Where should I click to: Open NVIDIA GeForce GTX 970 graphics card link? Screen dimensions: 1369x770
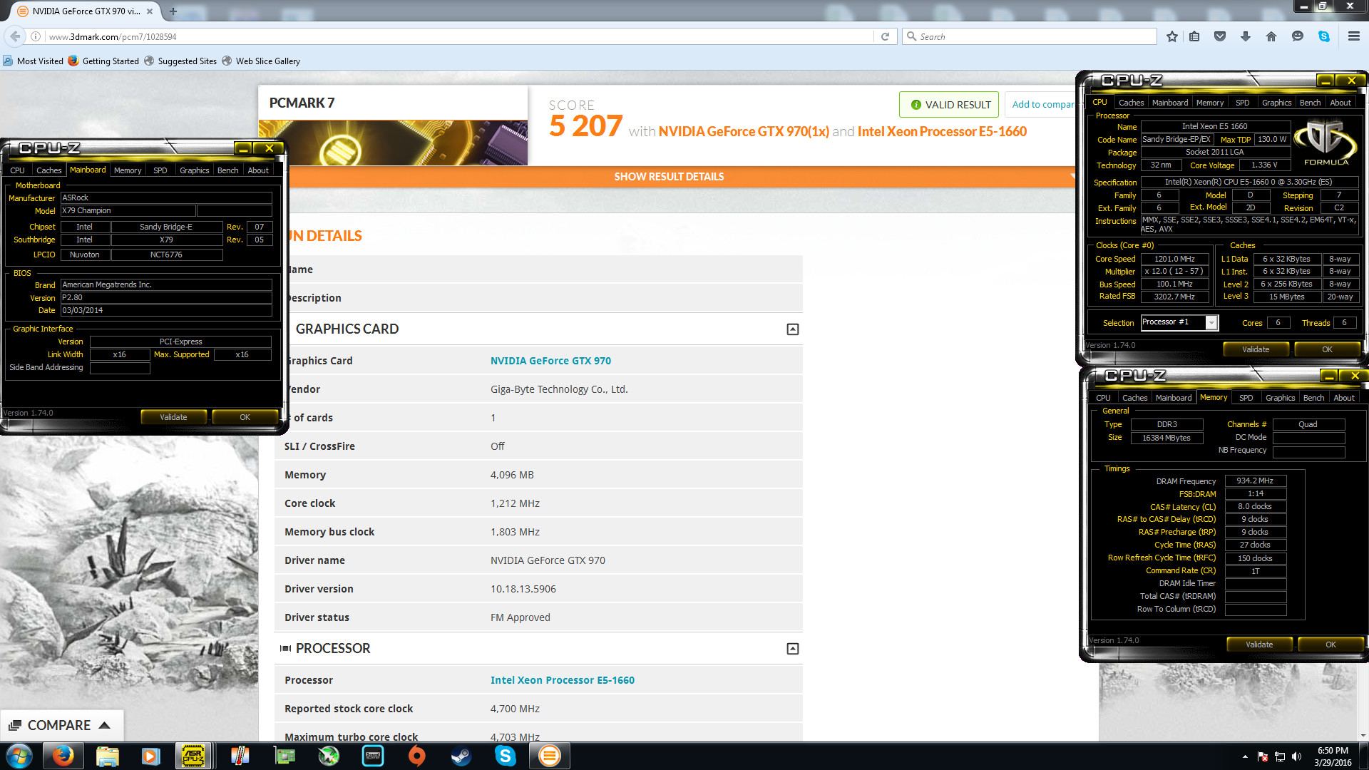click(x=550, y=361)
